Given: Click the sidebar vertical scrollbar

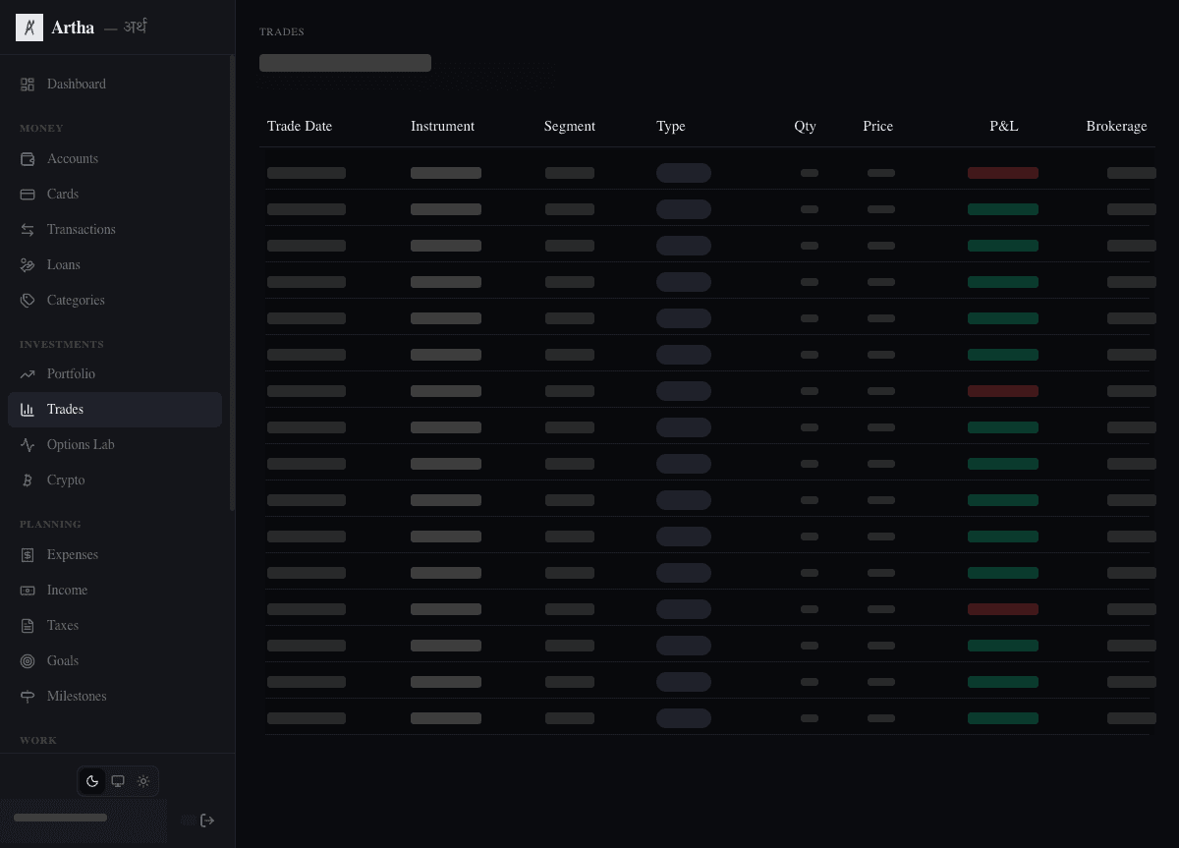Looking at the screenshot, I should (x=232, y=283).
